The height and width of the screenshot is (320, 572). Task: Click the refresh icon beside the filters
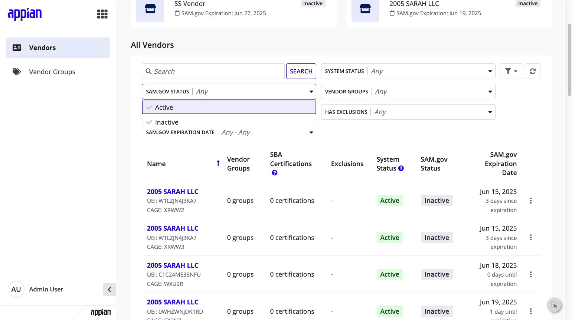pos(533,71)
